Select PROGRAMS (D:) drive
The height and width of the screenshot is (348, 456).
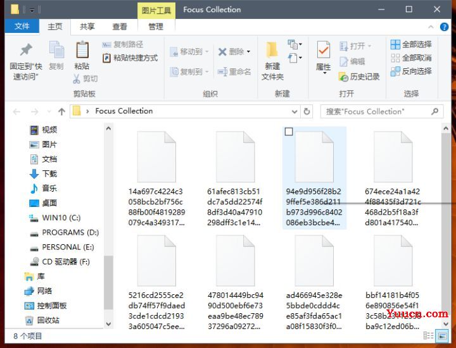pyautogui.click(x=65, y=232)
